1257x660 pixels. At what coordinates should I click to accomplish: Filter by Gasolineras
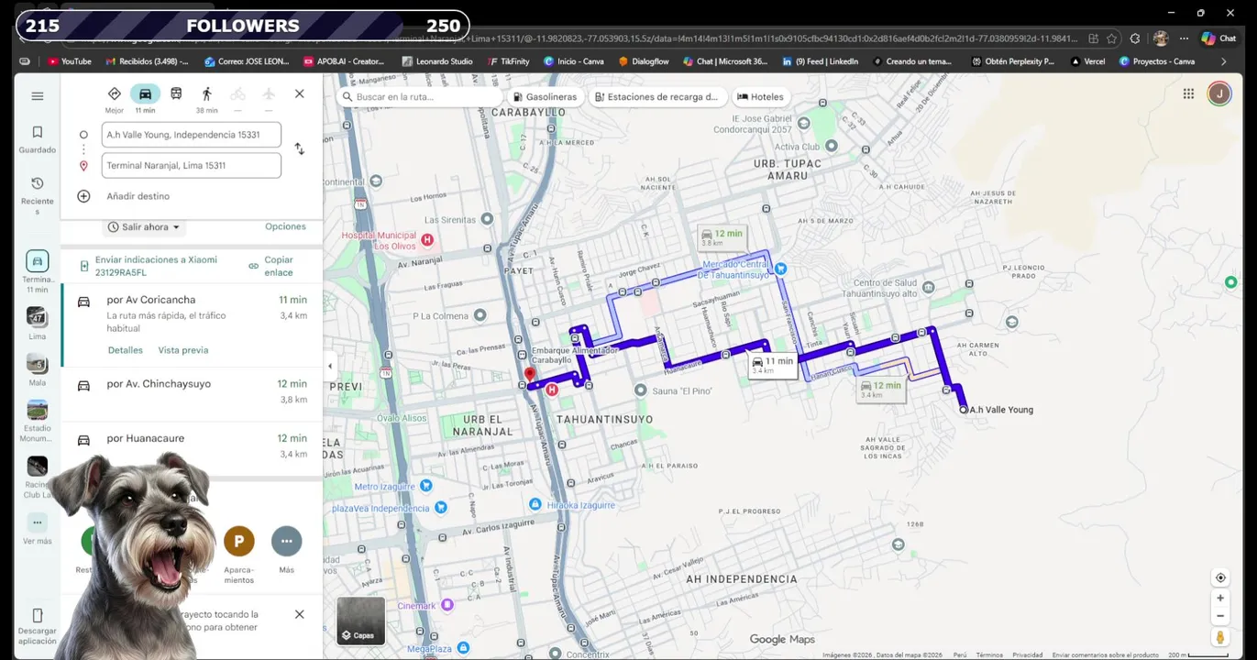click(545, 96)
